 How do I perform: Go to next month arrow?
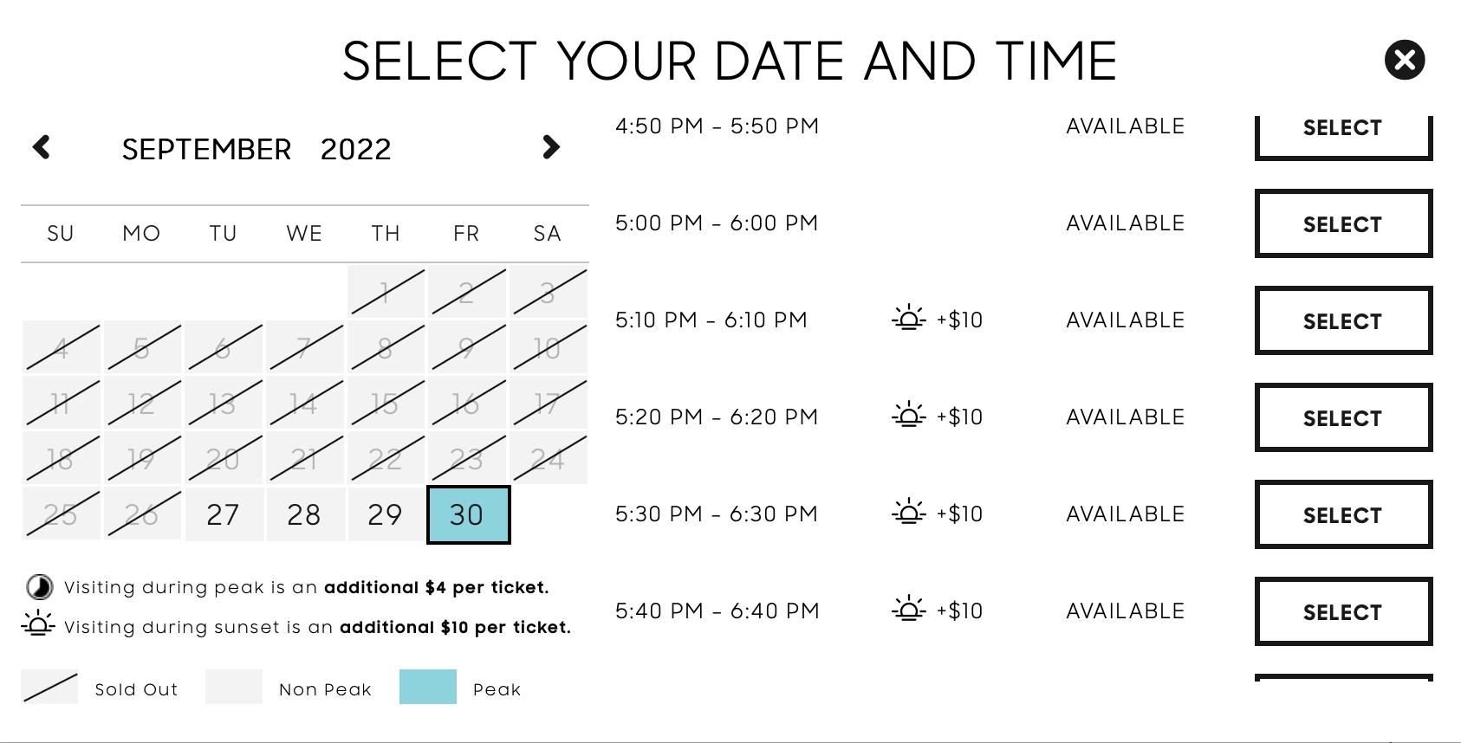click(551, 147)
